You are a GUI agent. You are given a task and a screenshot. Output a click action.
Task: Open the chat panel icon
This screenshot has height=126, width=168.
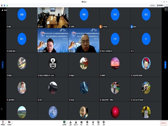click(81, 123)
